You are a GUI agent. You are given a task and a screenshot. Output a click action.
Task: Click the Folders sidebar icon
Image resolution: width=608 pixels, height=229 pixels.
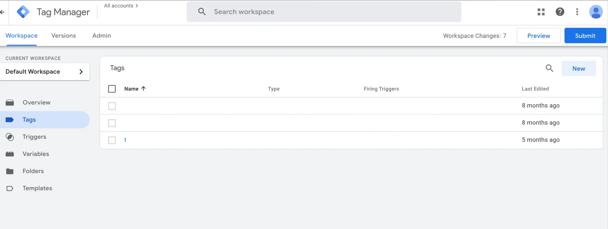pyautogui.click(x=10, y=171)
